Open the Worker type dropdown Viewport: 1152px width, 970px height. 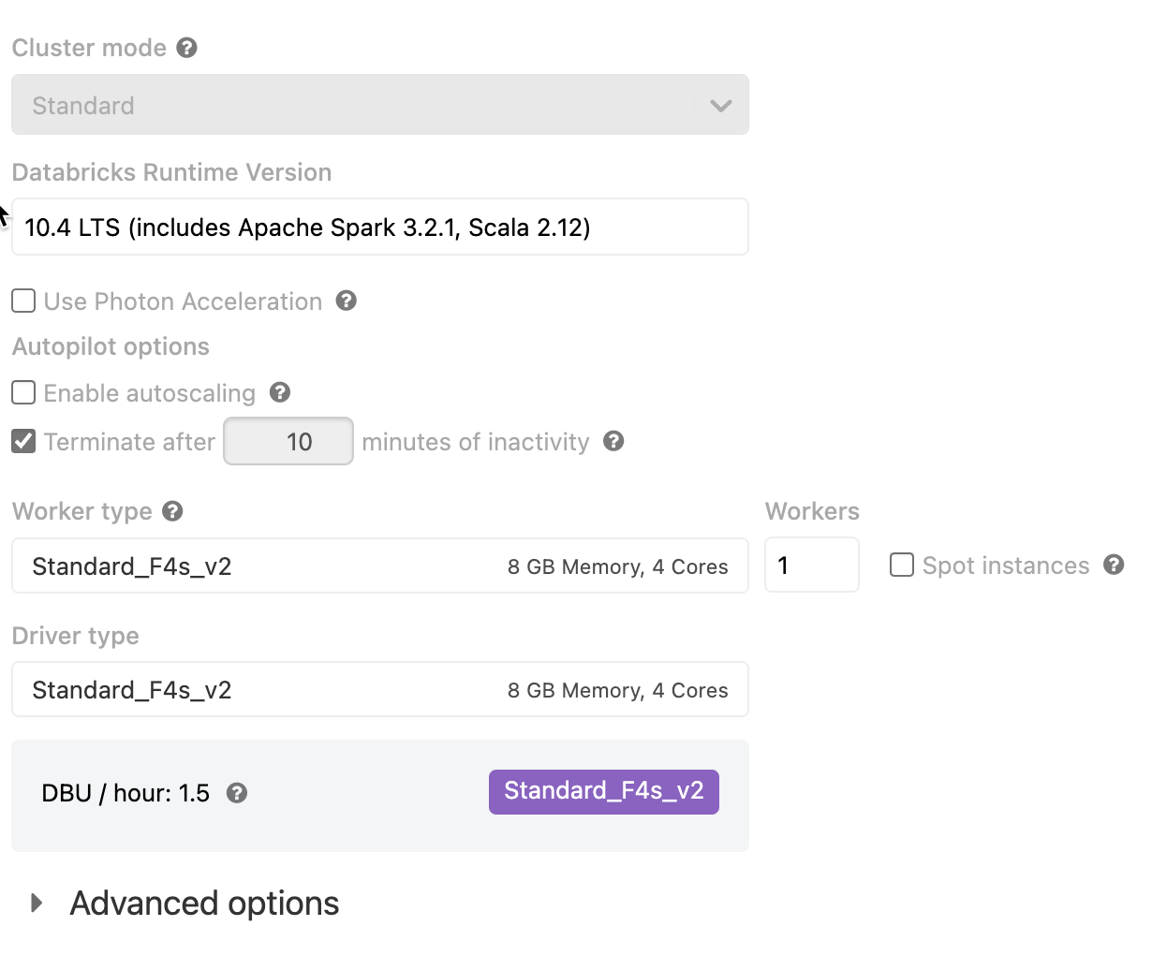point(379,566)
